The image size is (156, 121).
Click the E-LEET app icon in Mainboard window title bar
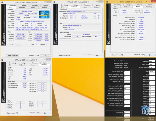point(54,2)
